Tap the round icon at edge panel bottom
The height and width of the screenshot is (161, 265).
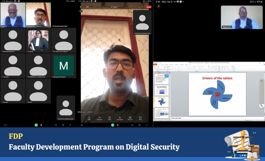(262, 106)
